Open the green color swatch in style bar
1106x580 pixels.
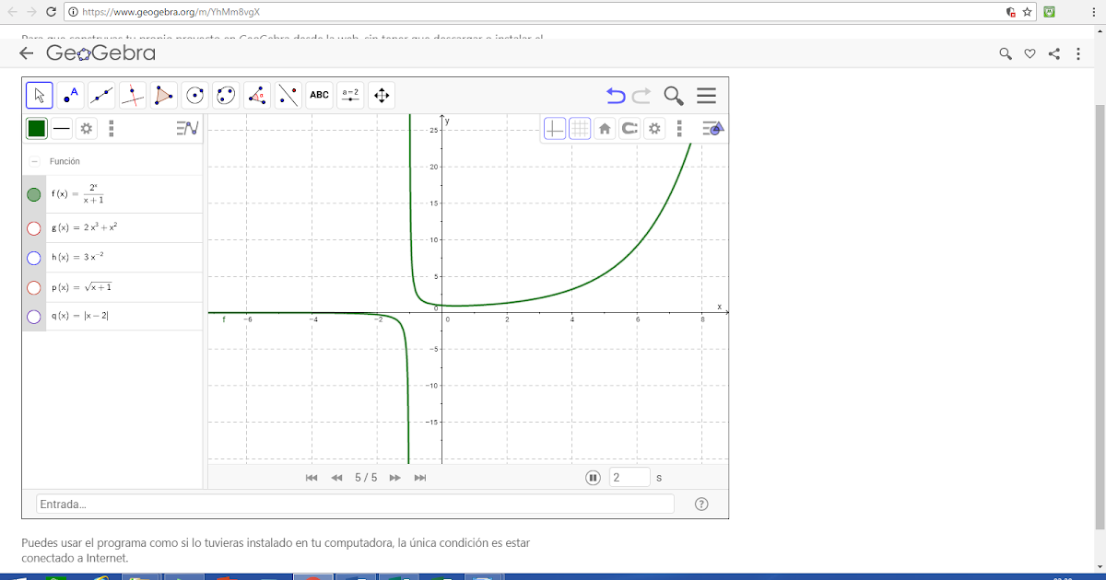[37, 128]
